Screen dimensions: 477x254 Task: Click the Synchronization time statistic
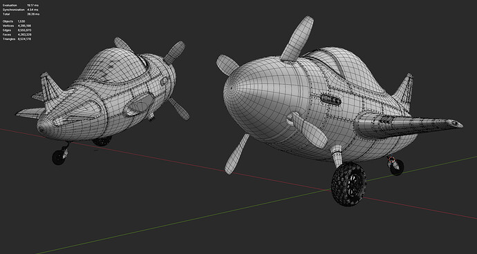21,10
